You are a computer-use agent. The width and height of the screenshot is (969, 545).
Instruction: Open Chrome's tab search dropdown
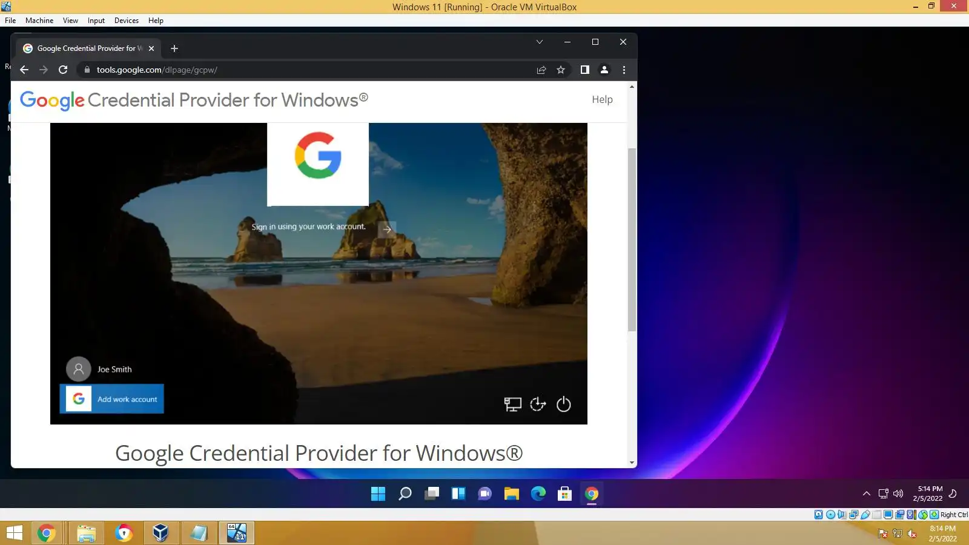click(x=539, y=42)
